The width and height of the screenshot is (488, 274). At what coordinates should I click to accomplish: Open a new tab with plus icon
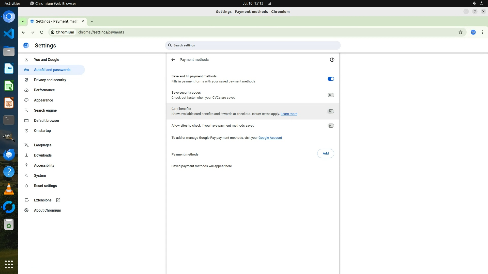pos(92,21)
